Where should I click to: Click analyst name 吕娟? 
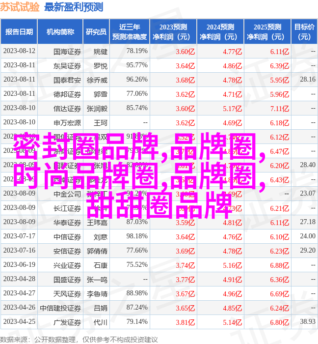coord(101,308)
